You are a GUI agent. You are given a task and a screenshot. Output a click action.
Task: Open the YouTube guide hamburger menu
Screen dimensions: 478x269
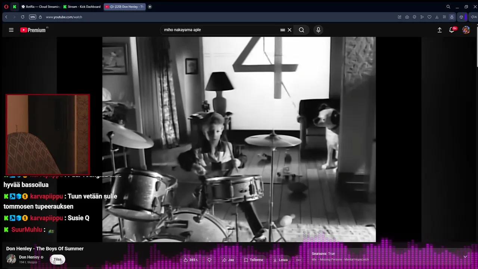pos(11,30)
